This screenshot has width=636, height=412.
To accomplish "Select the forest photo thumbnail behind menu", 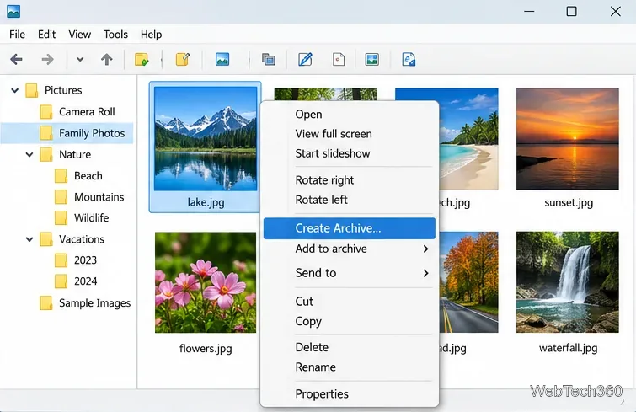I will tap(325, 94).
